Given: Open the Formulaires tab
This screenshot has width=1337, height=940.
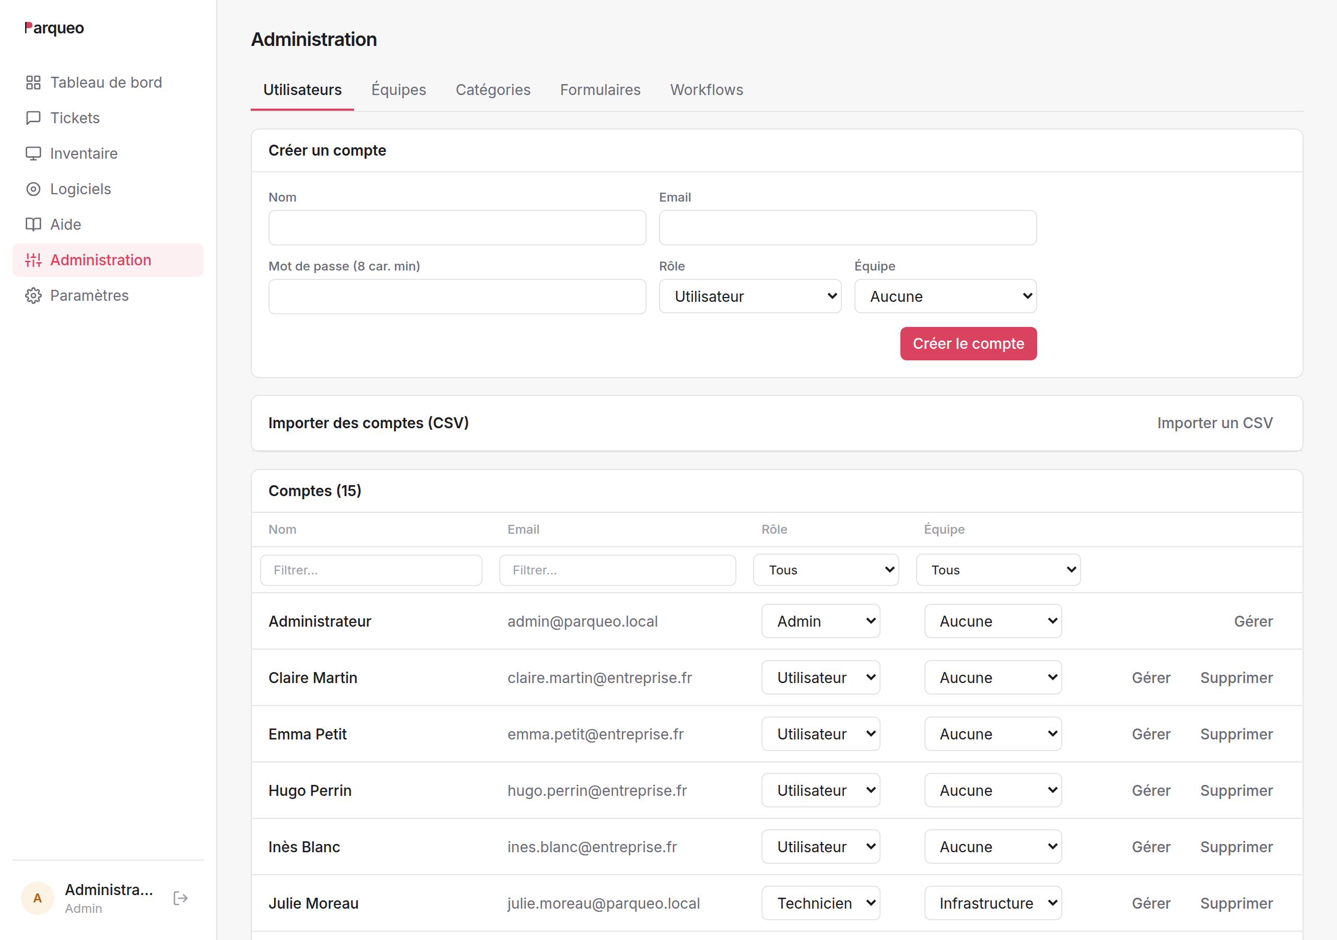Looking at the screenshot, I should coord(601,90).
